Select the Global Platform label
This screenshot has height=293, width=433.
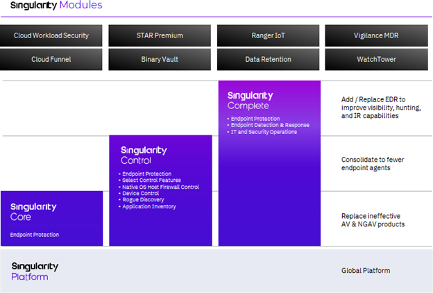pos(365,270)
